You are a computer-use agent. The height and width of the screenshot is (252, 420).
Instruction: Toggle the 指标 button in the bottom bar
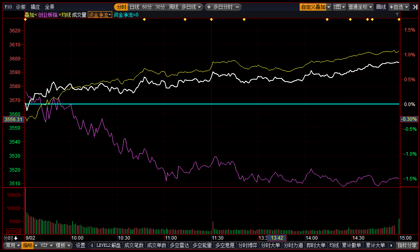tap(28, 245)
